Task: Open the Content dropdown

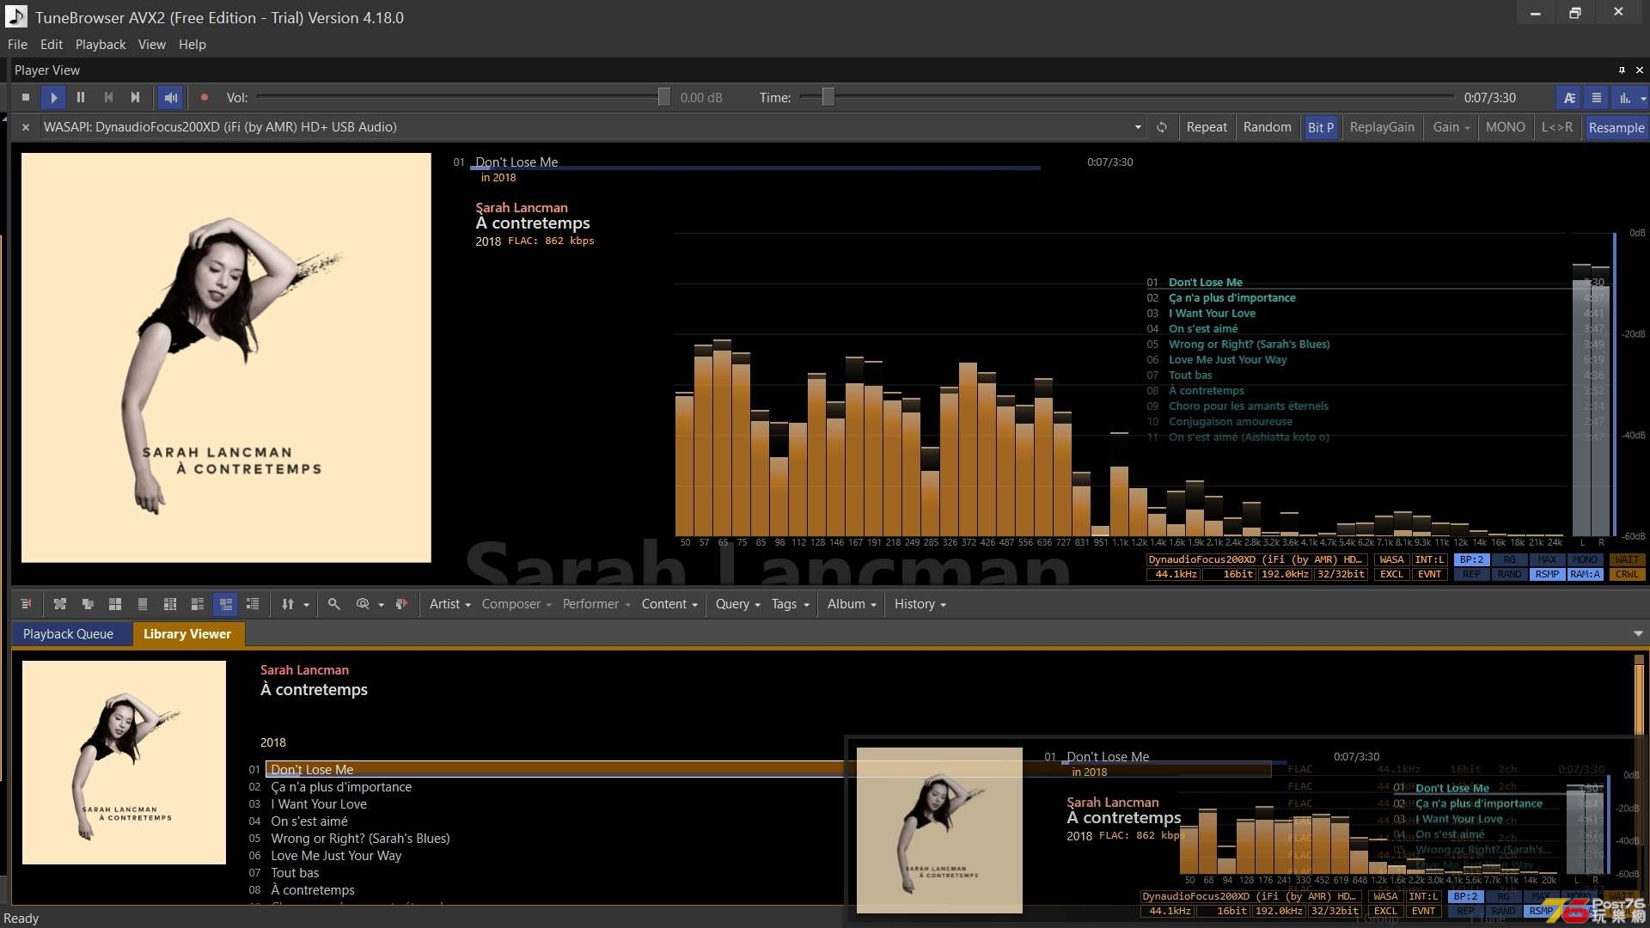Action: 669,604
